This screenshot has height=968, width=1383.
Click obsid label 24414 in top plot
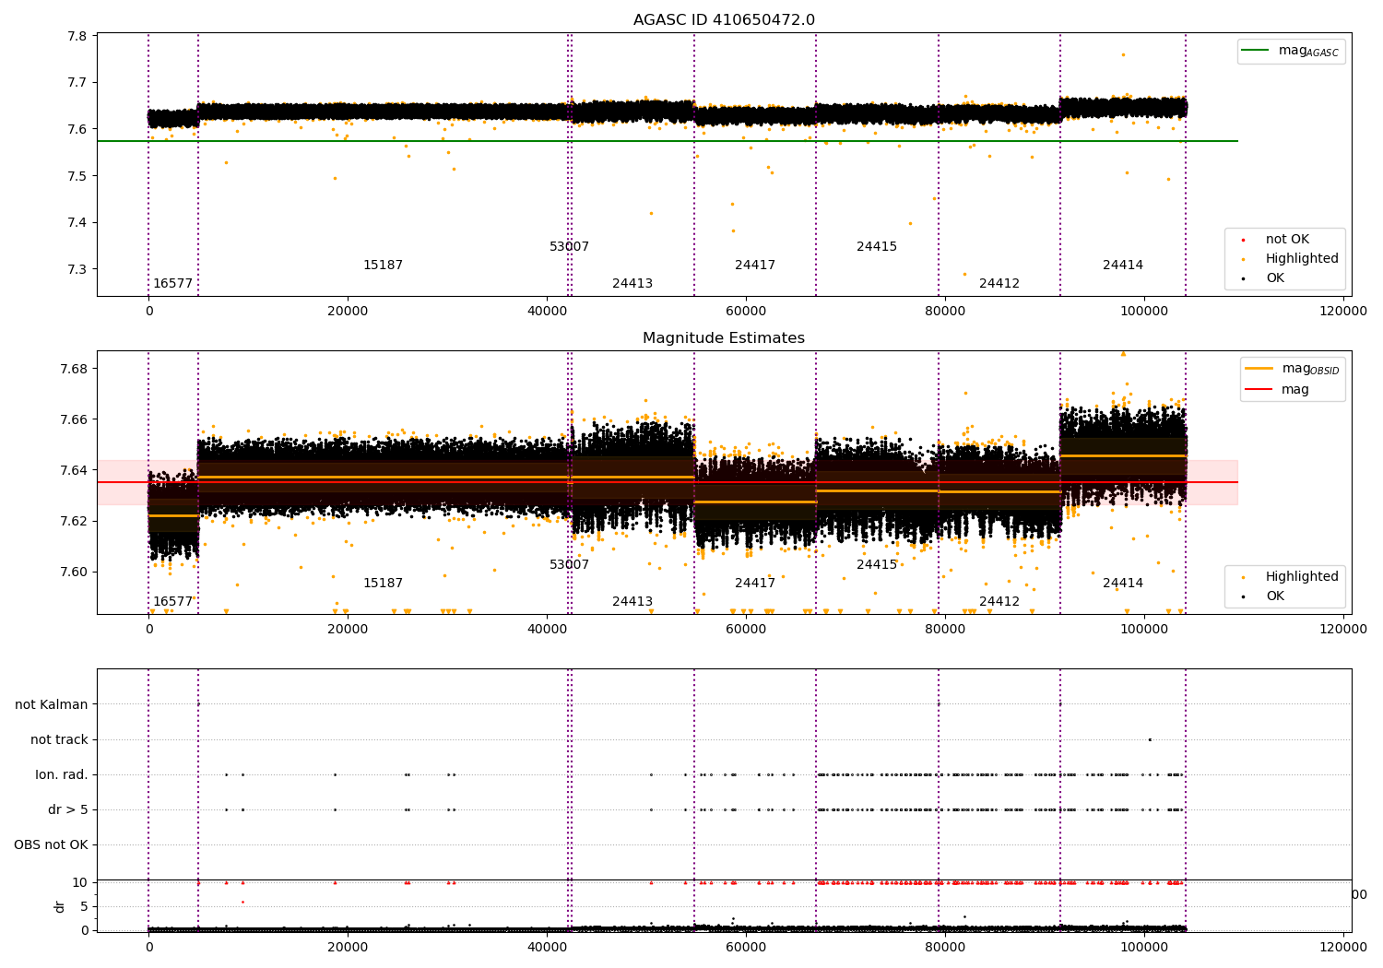pos(1123,266)
